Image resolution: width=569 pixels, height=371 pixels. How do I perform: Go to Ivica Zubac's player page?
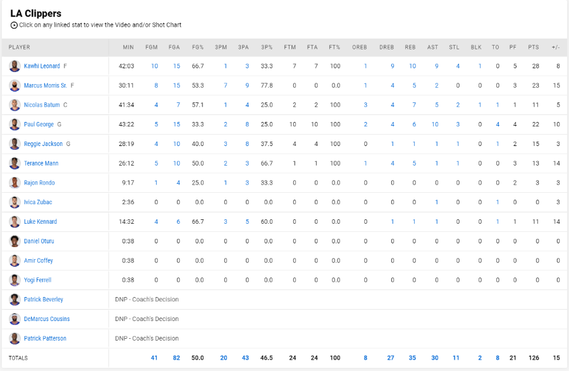point(38,202)
